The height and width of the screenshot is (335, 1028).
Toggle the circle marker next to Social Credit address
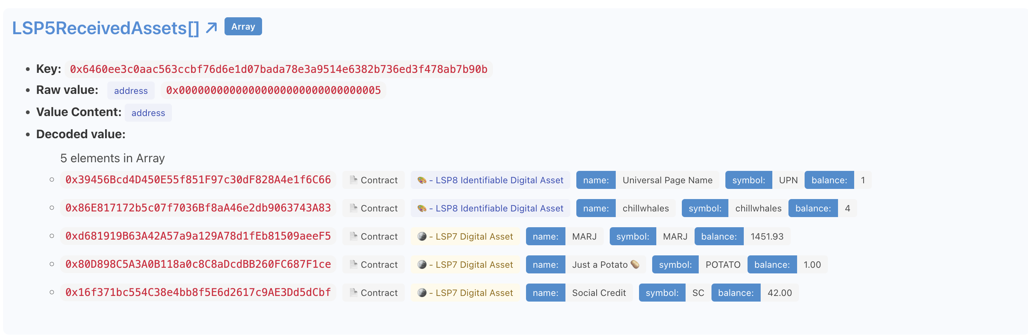point(52,291)
